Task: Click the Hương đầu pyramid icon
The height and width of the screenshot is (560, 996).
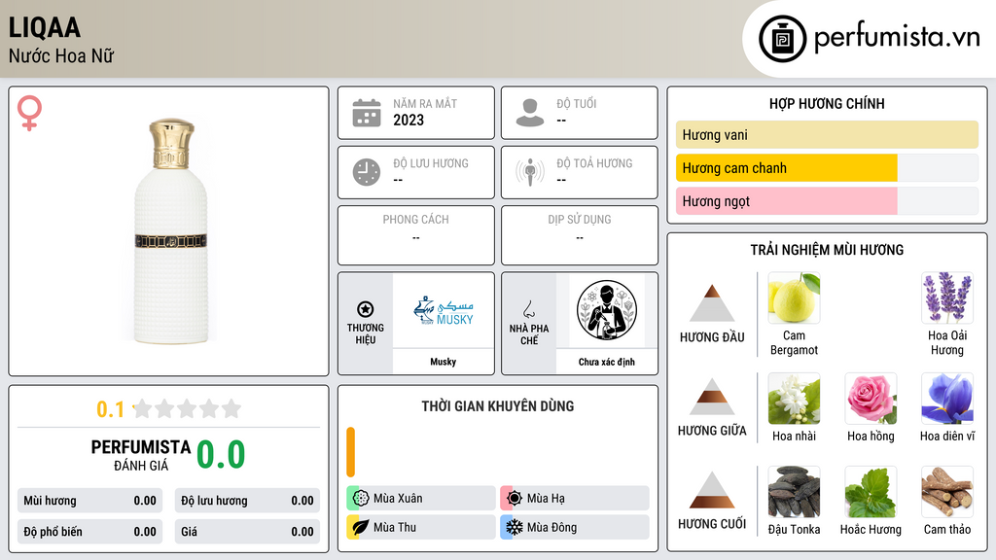Action: click(x=712, y=303)
